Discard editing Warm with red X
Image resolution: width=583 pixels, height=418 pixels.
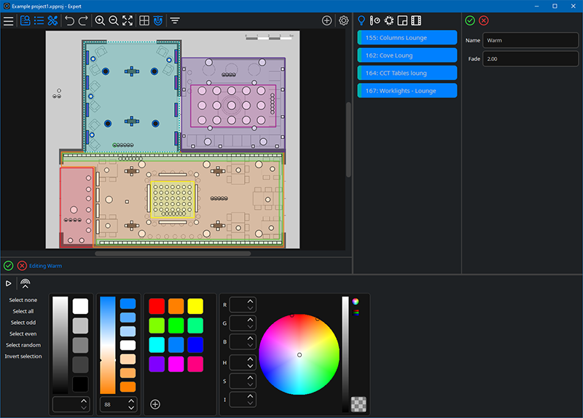click(22, 266)
